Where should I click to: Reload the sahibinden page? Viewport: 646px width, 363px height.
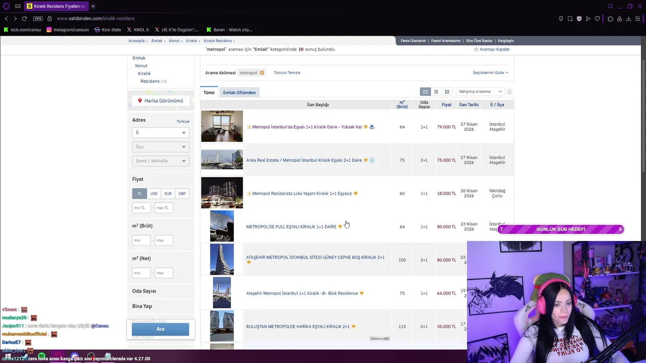pyautogui.click(x=24, y=19)
